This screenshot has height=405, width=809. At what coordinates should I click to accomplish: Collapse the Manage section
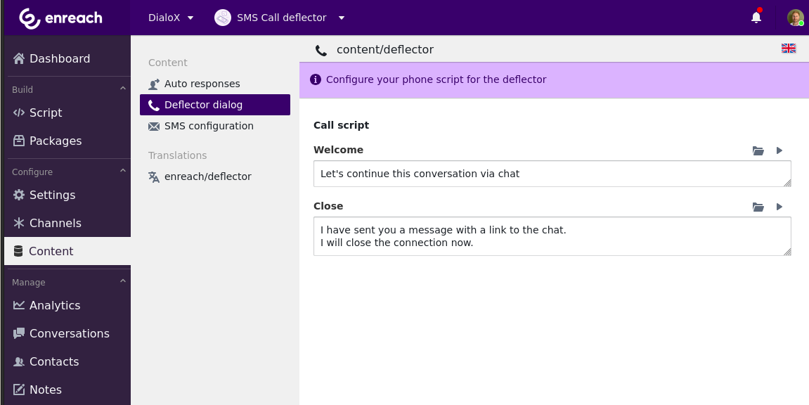(122, 282)
